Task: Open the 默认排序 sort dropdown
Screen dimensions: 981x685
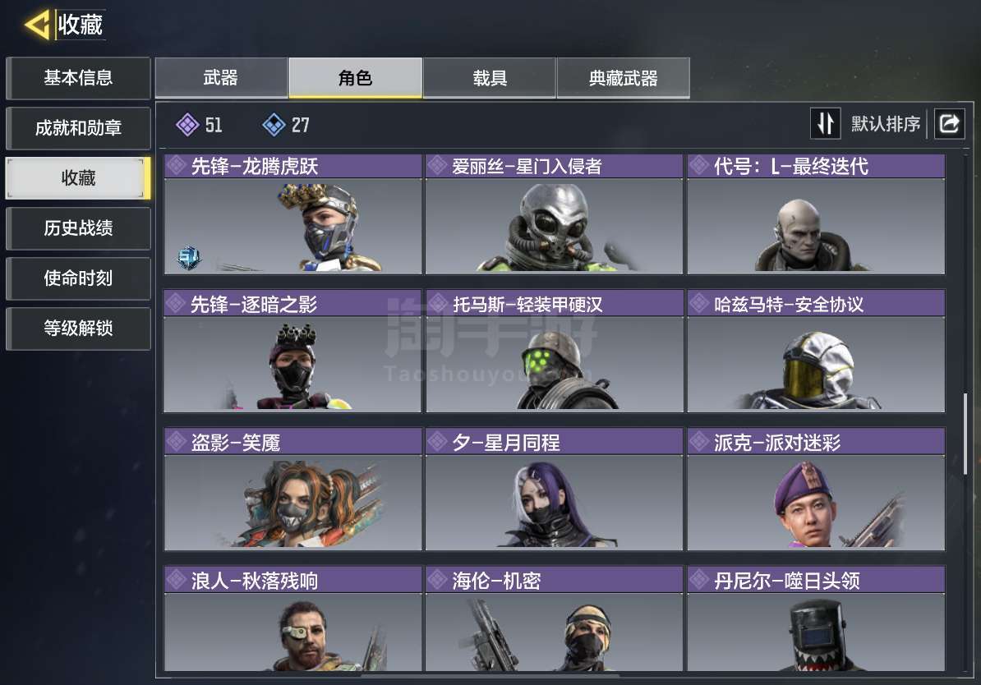Action: point(885,124)
